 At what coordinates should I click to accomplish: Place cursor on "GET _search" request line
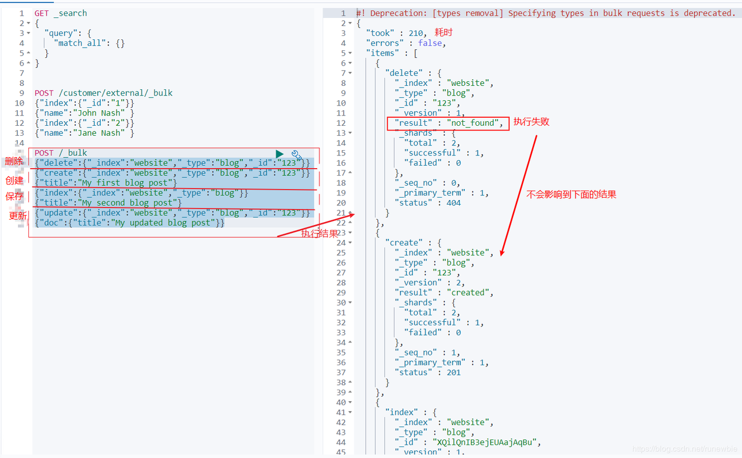61,13
